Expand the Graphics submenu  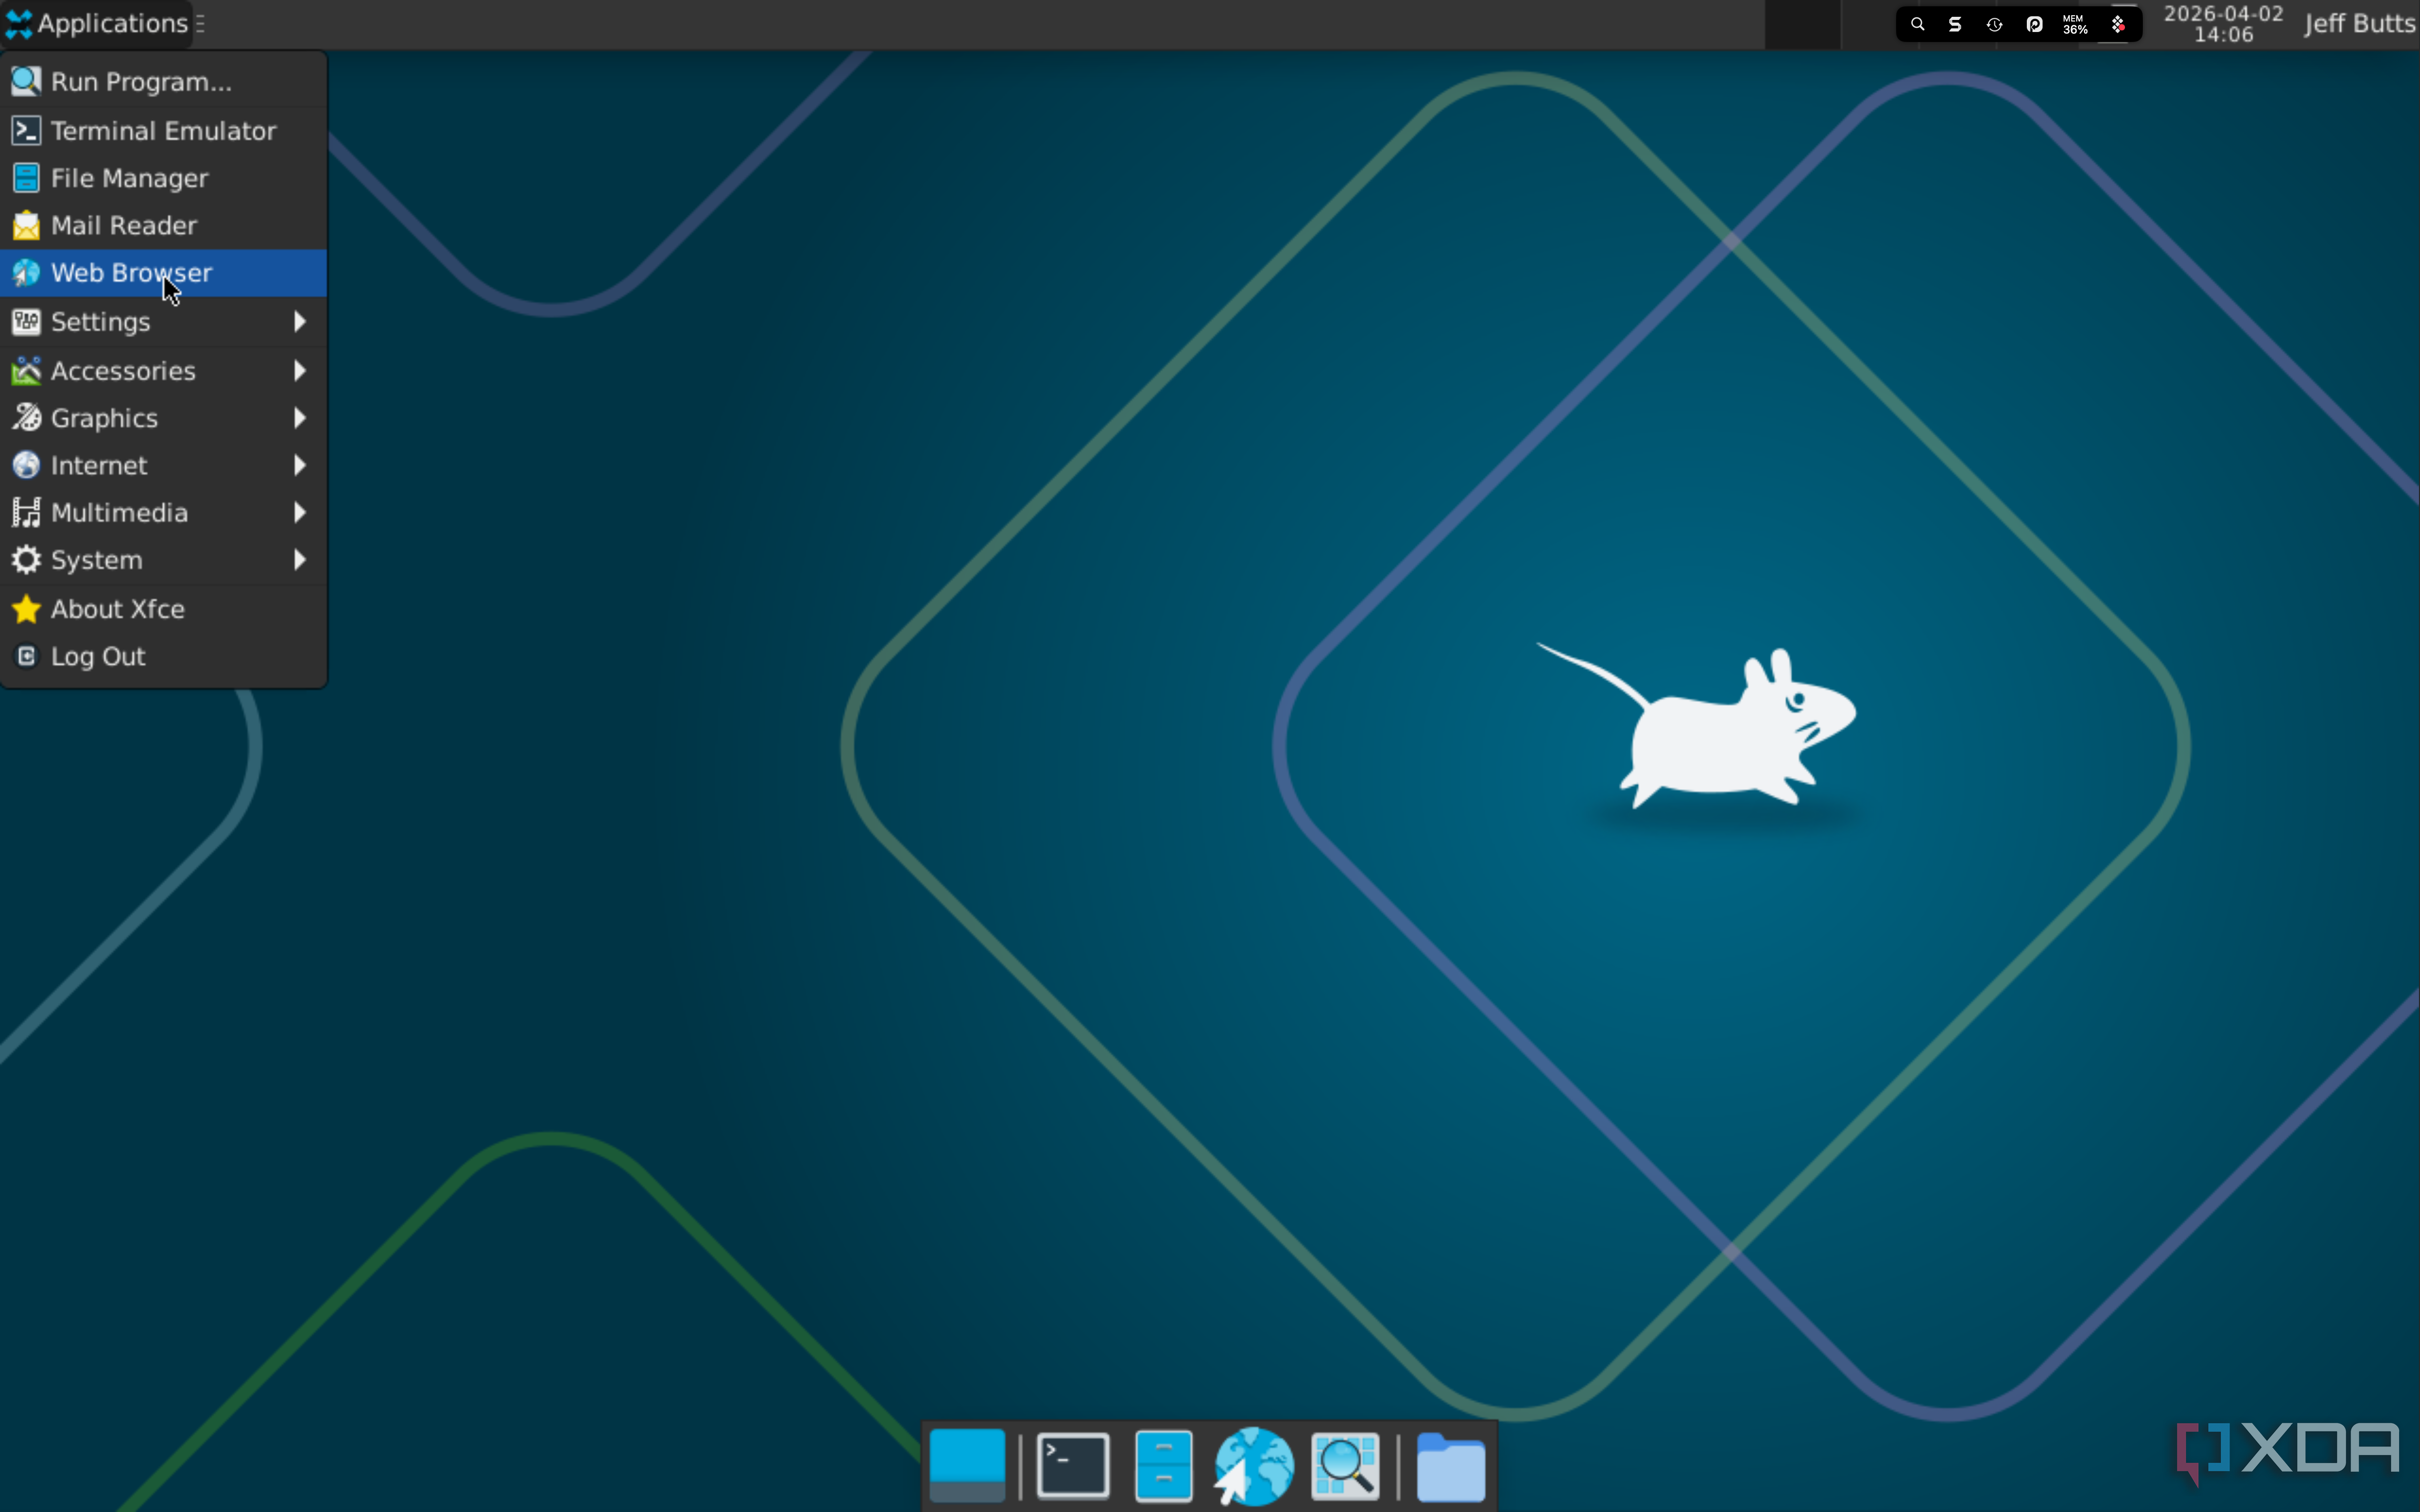(164, 418)
